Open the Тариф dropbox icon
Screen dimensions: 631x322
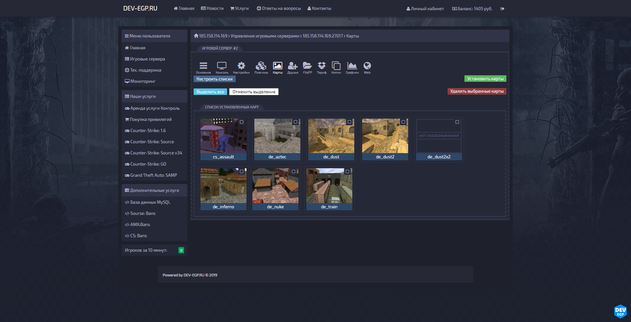(322, 66)
